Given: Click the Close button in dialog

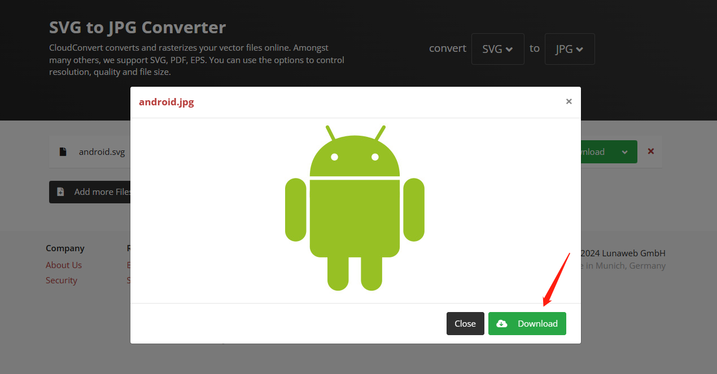Looking at the screenshot, I should (465, 323).
